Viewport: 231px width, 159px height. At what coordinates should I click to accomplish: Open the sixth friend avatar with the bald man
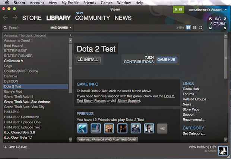tap(149, 128)
